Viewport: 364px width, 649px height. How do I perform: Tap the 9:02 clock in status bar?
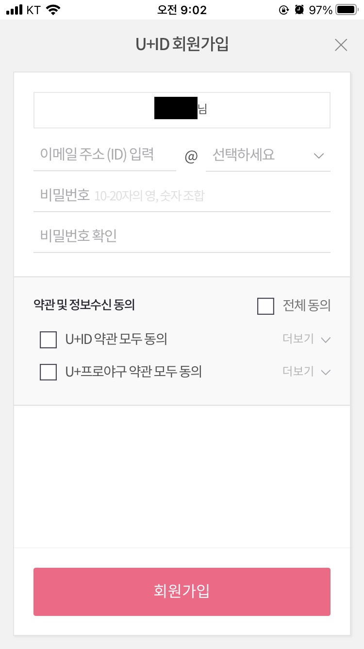click(182, 10)
